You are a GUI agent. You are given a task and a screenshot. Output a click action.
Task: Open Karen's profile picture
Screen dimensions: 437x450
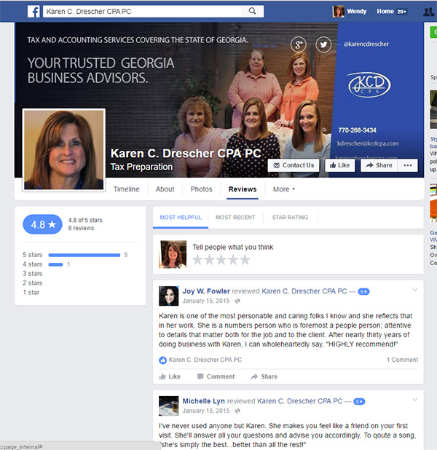64,150
